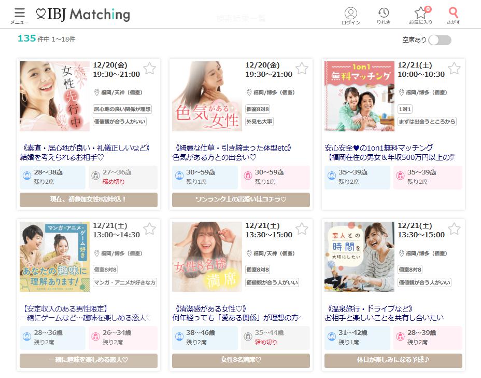481x378 pixels.
Task: Choose men's 28〜38歳 残り2席 slot
Action: (x=52, y=177)
